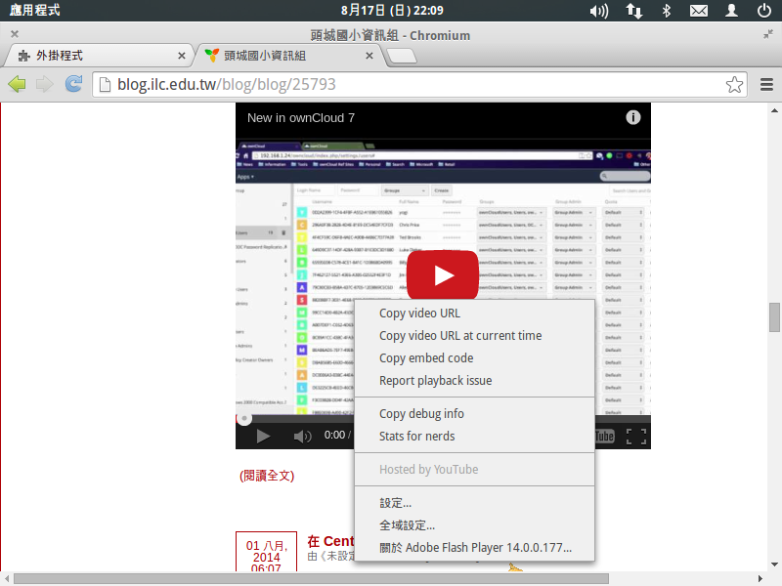This screenshot has height=586, width=782.
Task: Close the Chromium window with the X button
Action: pyautogui.click(x=15, y=34)
